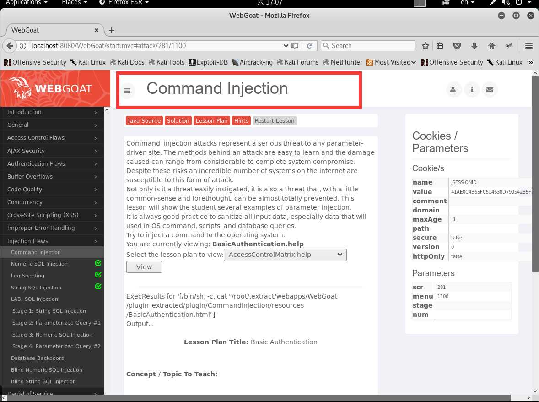Open the system volume icon
This screenshot has height=402, width=539.
tap(506, 3)
